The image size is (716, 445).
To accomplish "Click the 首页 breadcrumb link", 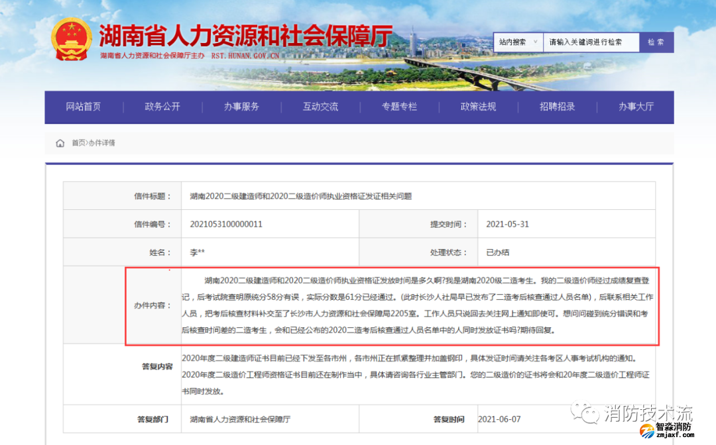I will coord(78,143).
